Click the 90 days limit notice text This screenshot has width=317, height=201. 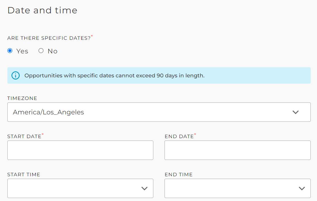115,75
